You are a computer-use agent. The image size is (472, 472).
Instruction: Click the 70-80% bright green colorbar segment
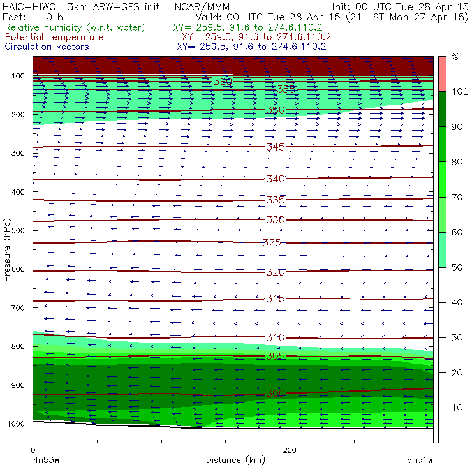pyautogui.click(x=442, y=179)
